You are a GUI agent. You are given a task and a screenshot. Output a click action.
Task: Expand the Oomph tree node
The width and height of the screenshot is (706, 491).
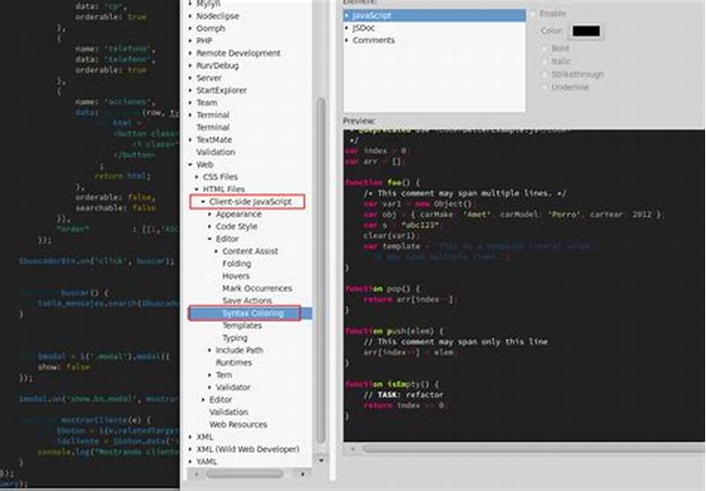click(x=191, y=28)
